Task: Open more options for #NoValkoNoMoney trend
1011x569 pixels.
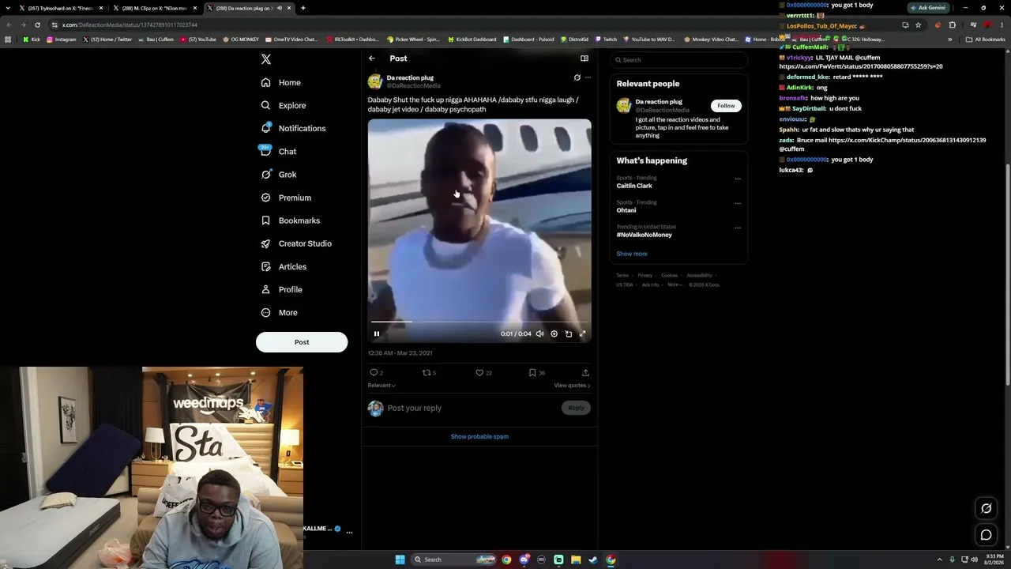Action: point(738,228)
